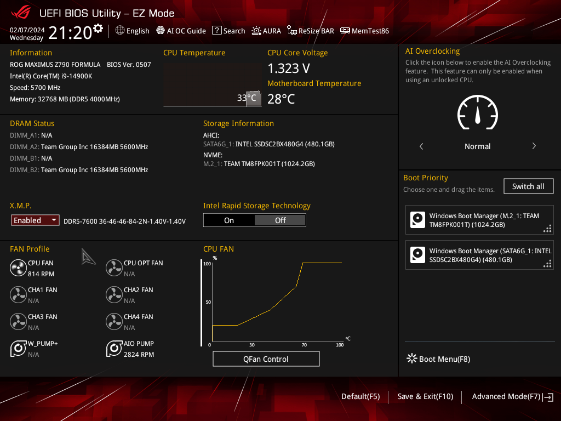This screenshot has width=561, height=421.
Task: Click the Switch all button
Action: tap(529, 186)
